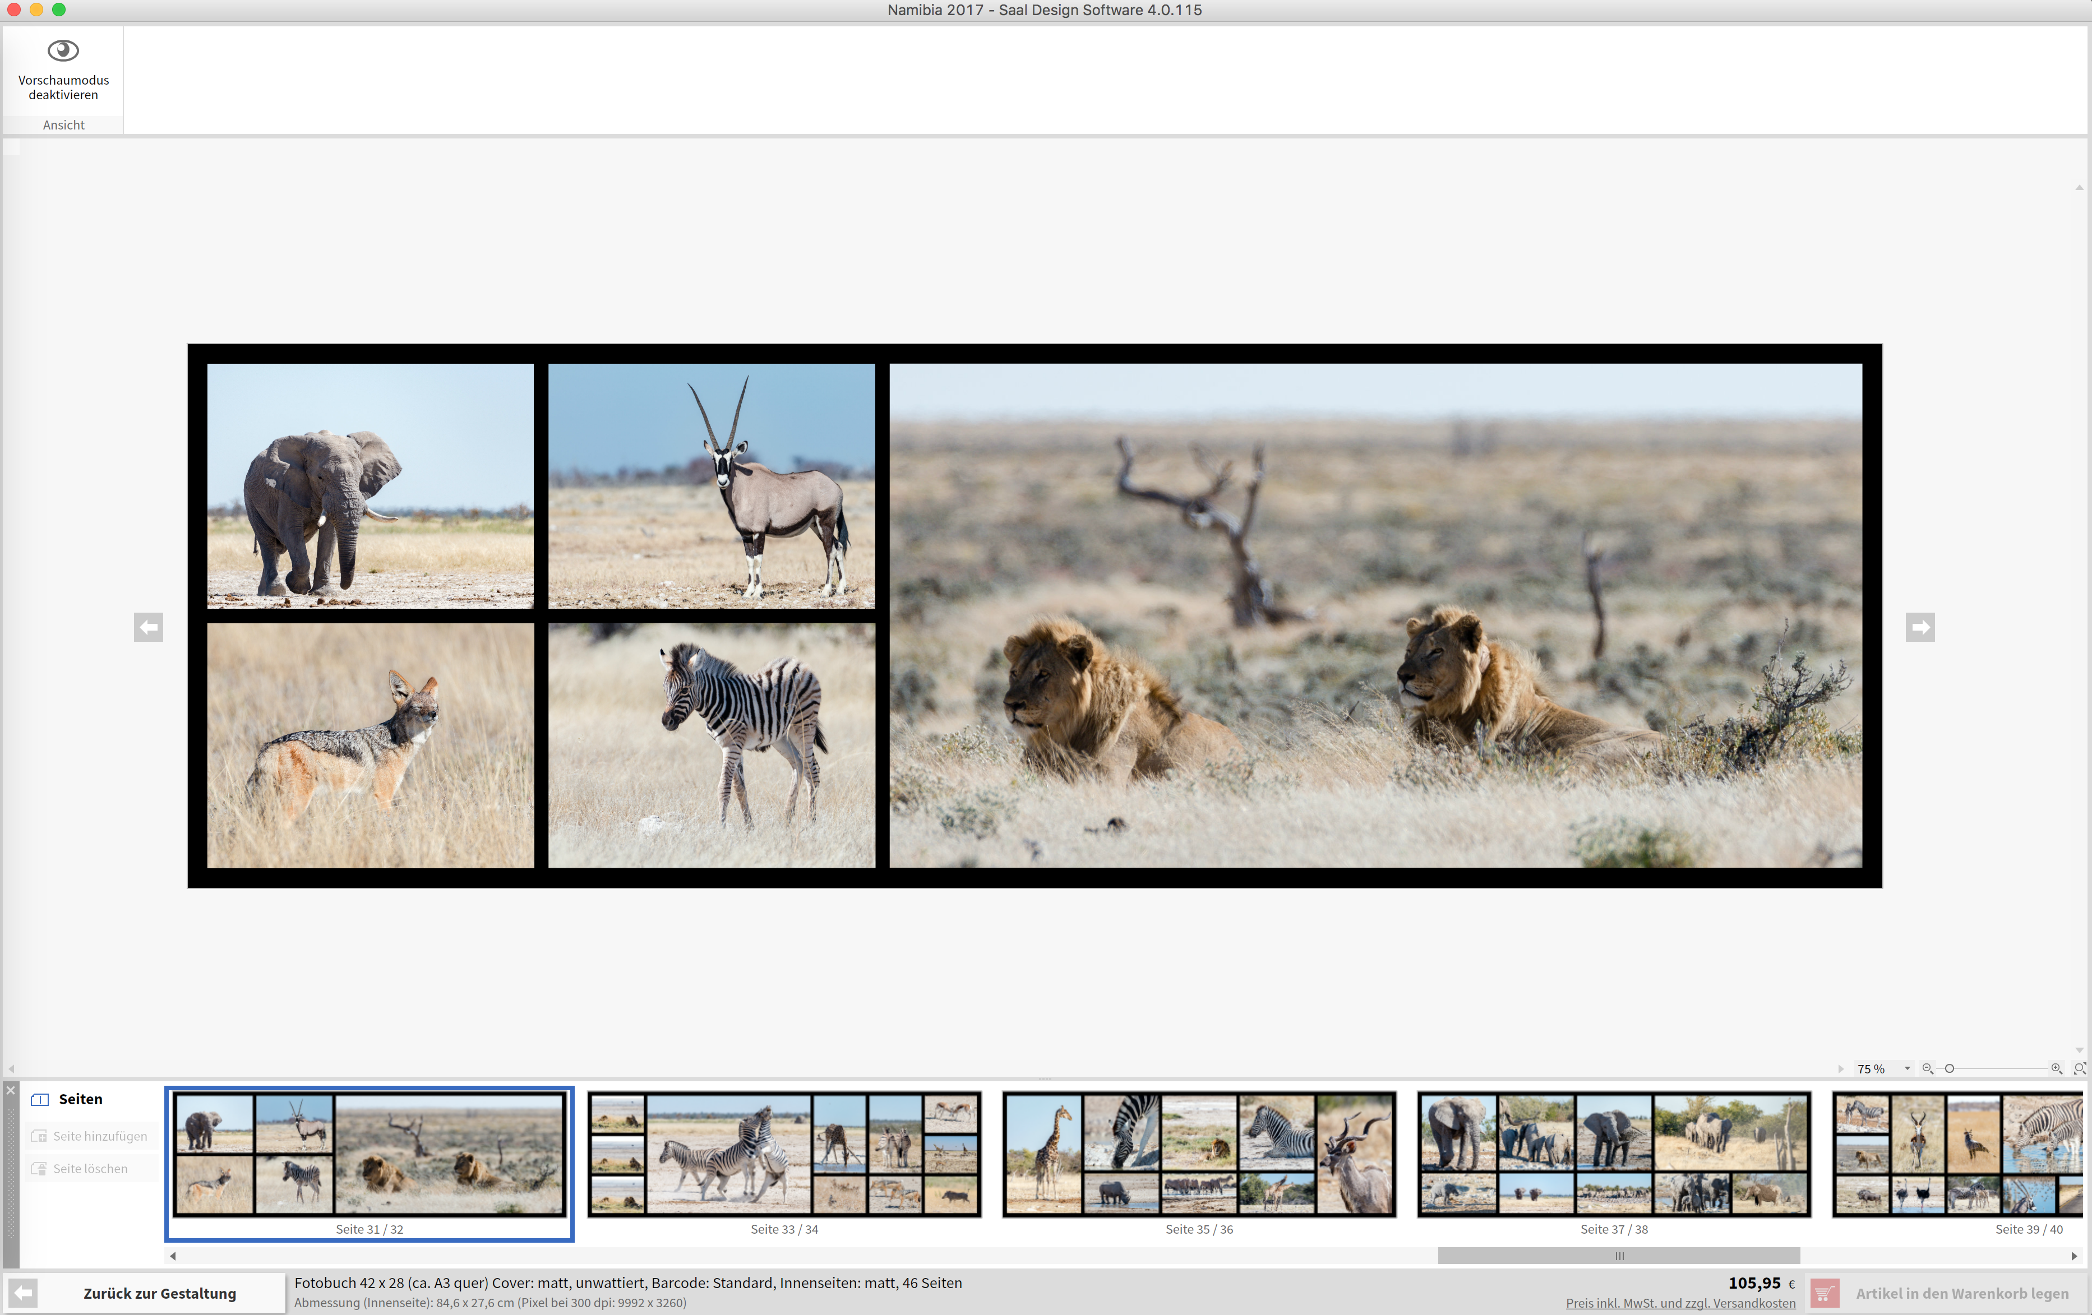Click Seite hinzufügen
The image size is (2092, 1315).
pyautogui.click(x=90, y=1136)
